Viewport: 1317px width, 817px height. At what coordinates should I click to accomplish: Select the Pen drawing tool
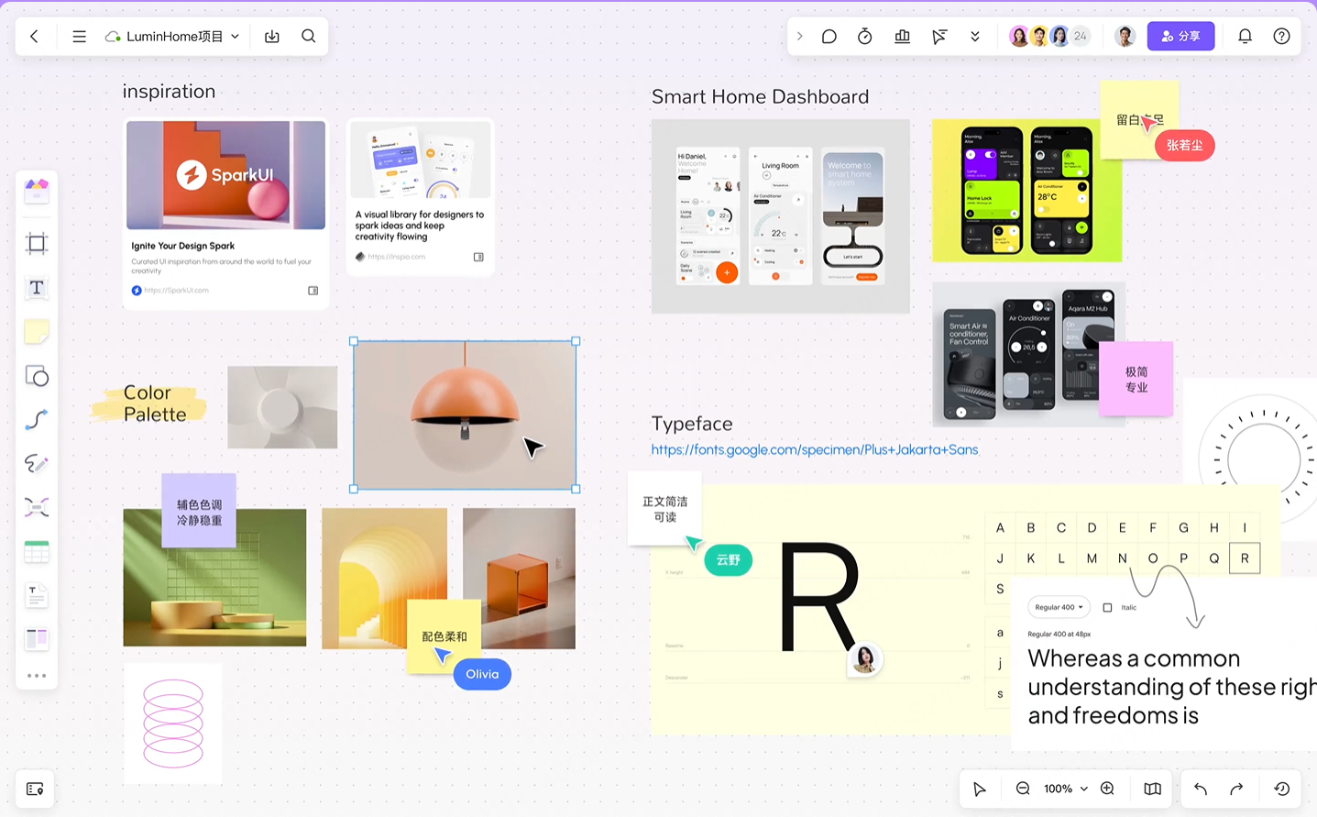click(x=37, y=464)
